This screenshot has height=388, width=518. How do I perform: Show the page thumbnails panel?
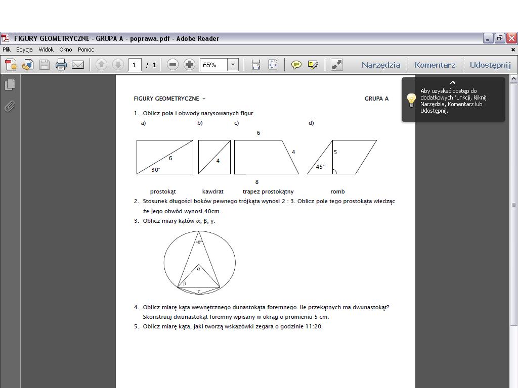tap(10, 85)
